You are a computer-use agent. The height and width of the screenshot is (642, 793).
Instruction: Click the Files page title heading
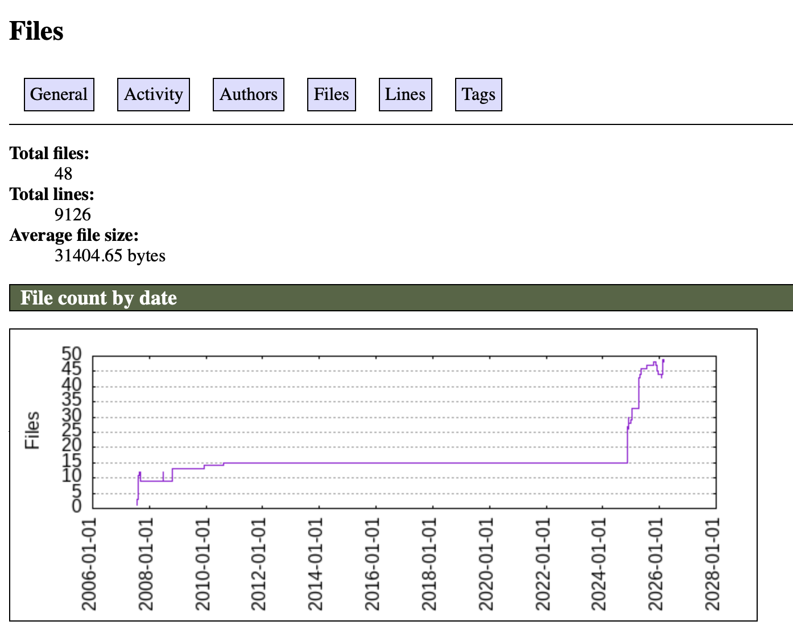tap(36, 31)
